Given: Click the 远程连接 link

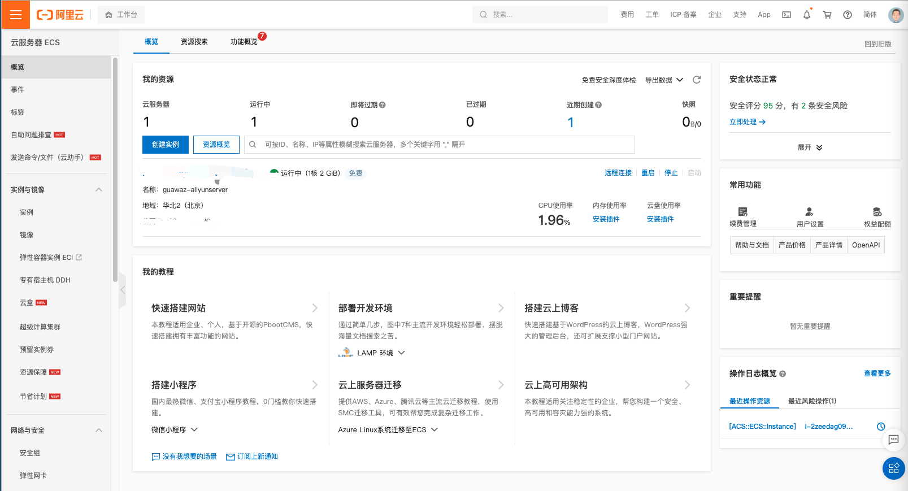Looking at the screenshot, I should click(618, 173).
